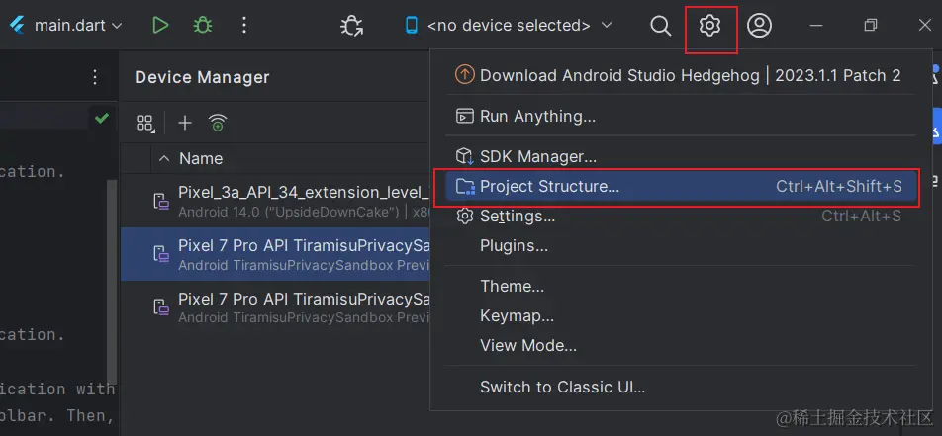942x436 pixels.
Task: Click Run Anything in the menu
Action: pos(537,116)
